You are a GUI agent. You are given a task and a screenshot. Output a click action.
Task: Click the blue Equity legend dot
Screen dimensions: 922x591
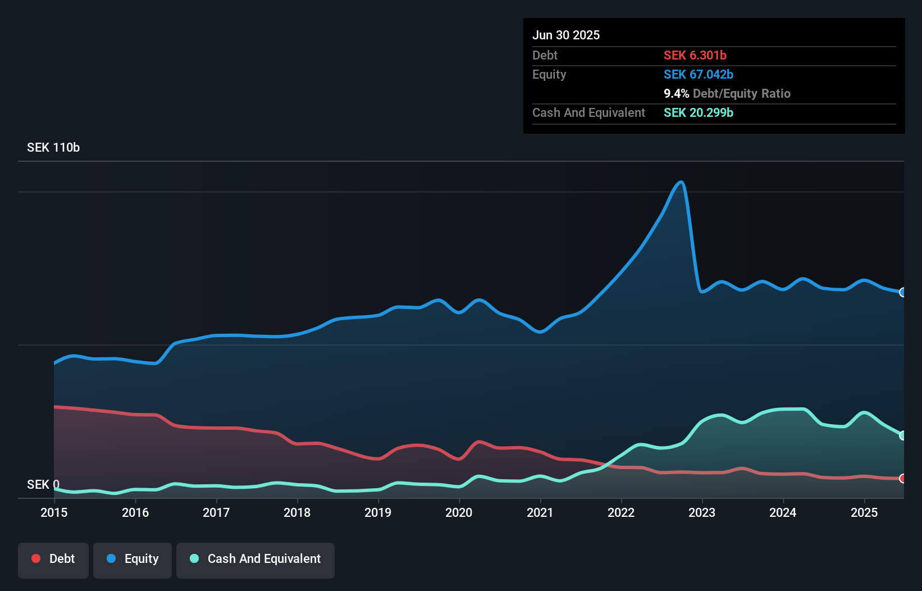coord(111,558)
